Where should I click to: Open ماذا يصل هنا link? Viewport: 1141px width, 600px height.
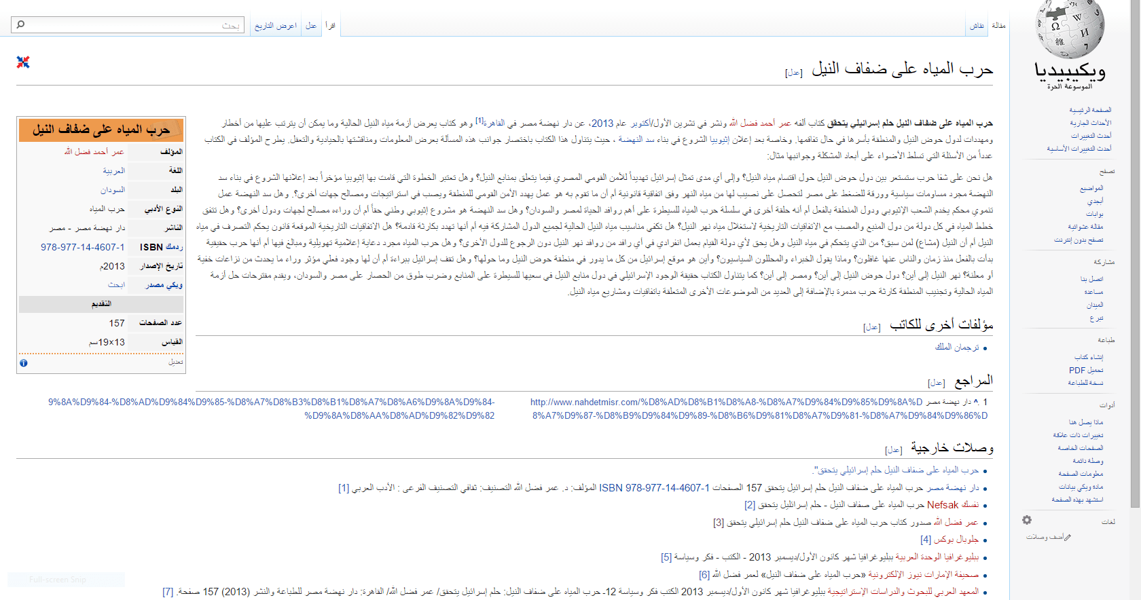[x=1086, y=422]
